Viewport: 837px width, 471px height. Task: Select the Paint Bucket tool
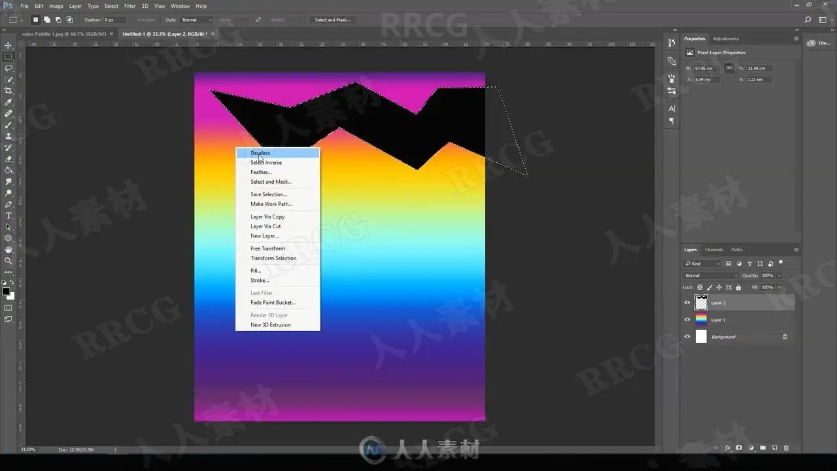coord(9,170)
